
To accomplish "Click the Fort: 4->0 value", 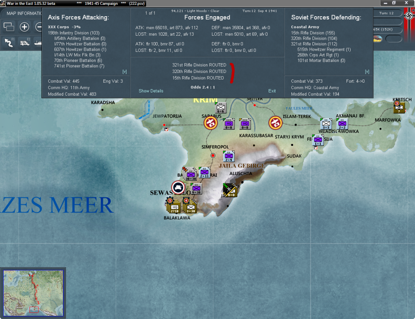I will point(355,81).
